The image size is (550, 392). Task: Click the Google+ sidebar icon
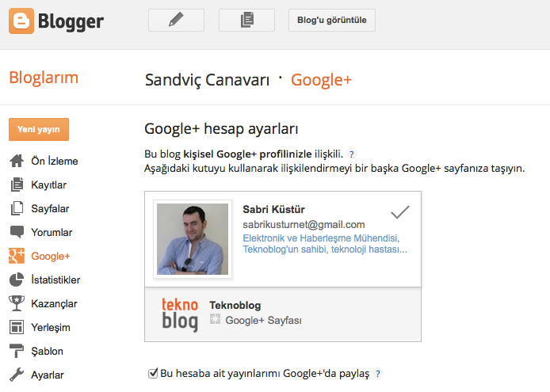pos(16,257)
